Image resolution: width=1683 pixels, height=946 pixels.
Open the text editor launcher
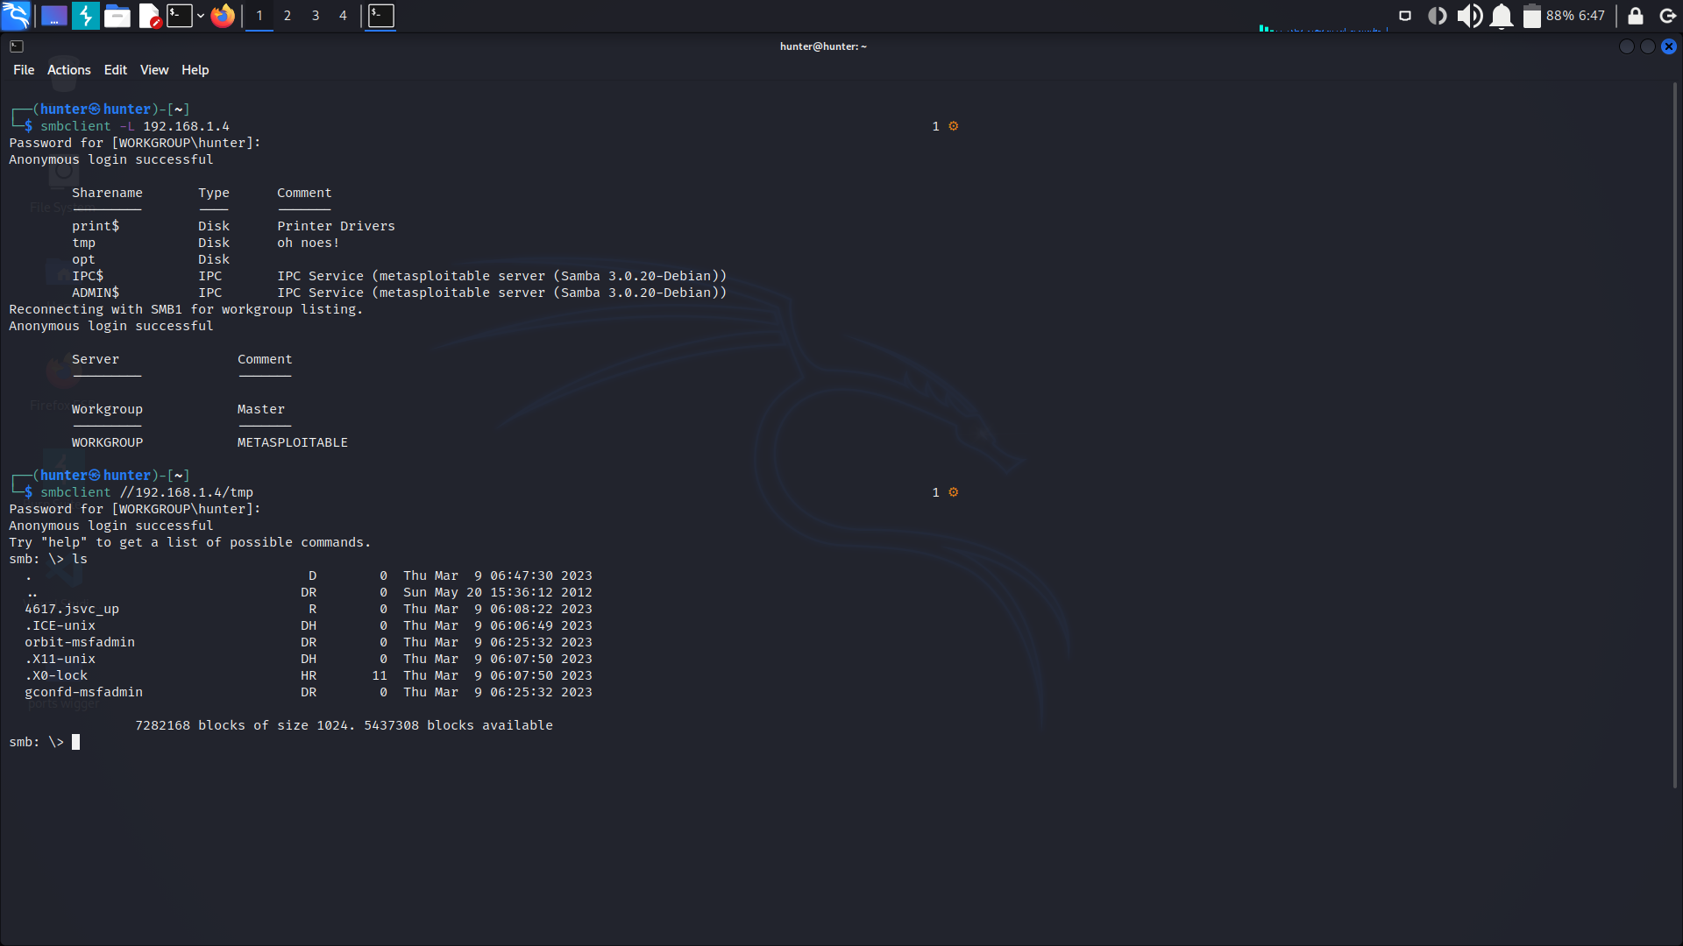pyautogui.click(x=149, y=15)
